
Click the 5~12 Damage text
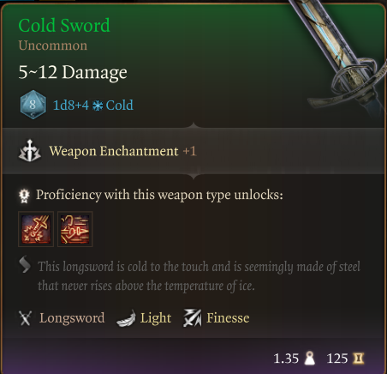point(73,72)
